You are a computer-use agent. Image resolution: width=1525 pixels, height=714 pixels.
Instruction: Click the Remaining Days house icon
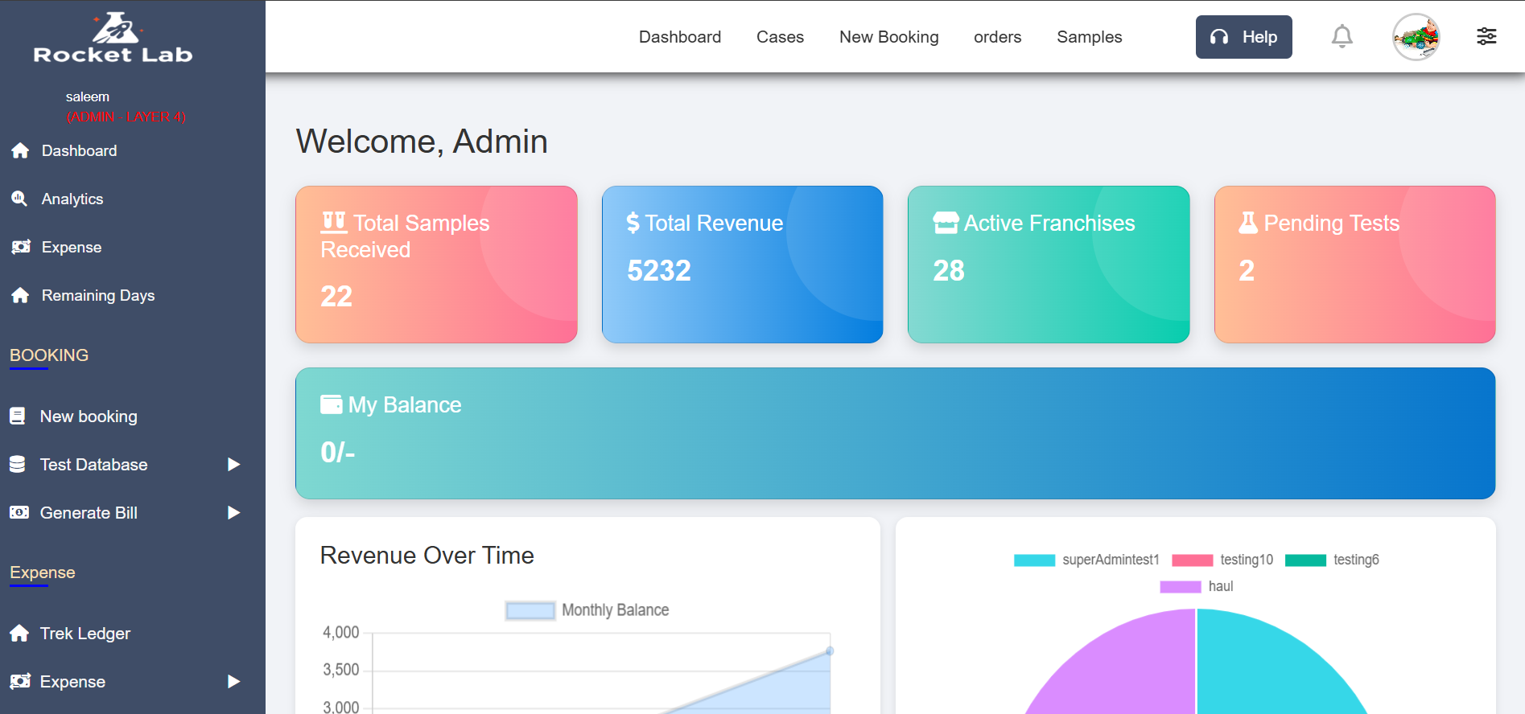[20, 295]
